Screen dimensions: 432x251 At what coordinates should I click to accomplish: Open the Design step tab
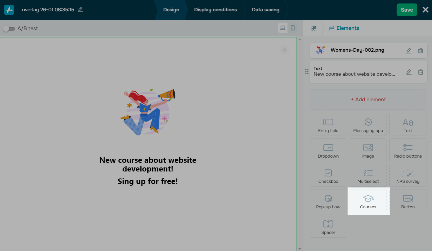(x=171, y=10)
